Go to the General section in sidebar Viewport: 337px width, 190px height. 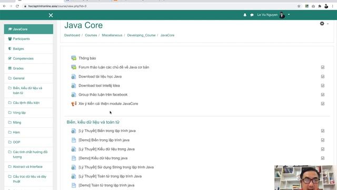pyautogui.click(x=28, y=78)
